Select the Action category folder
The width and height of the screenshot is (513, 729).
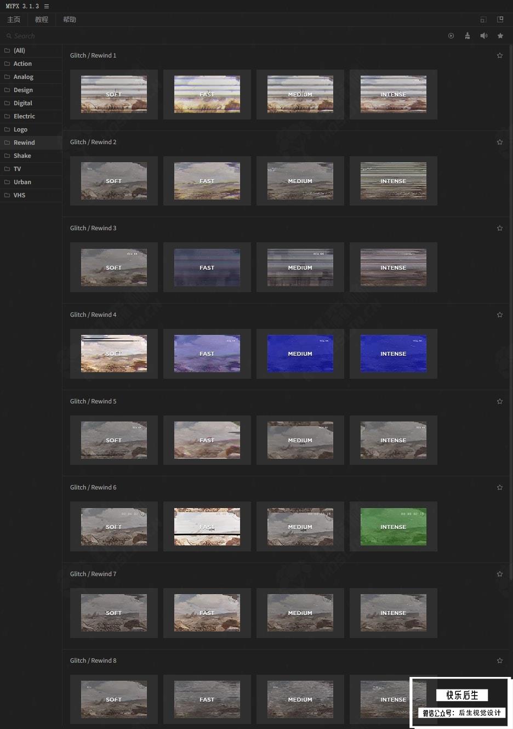point(31,64)
